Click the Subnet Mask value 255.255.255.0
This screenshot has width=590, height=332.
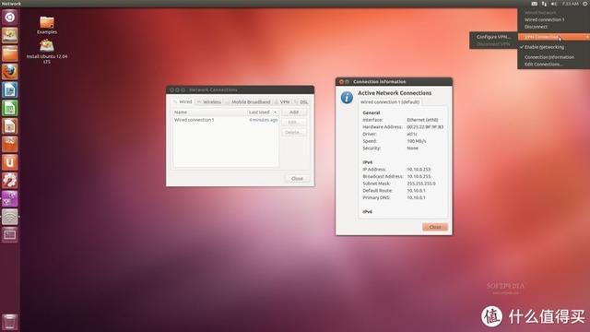pyautogui.click(x=421, y=184)
